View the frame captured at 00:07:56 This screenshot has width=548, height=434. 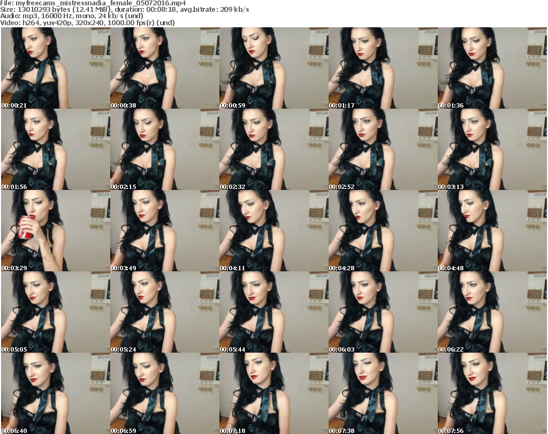(x=492, y=393)
